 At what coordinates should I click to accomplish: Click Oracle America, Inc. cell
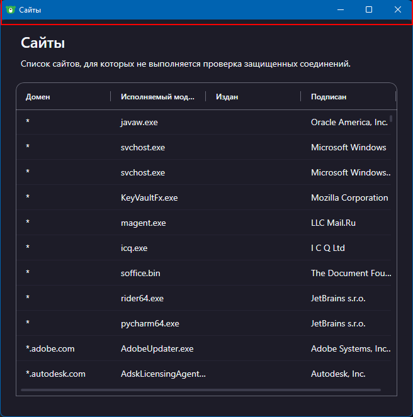point(349,123)
